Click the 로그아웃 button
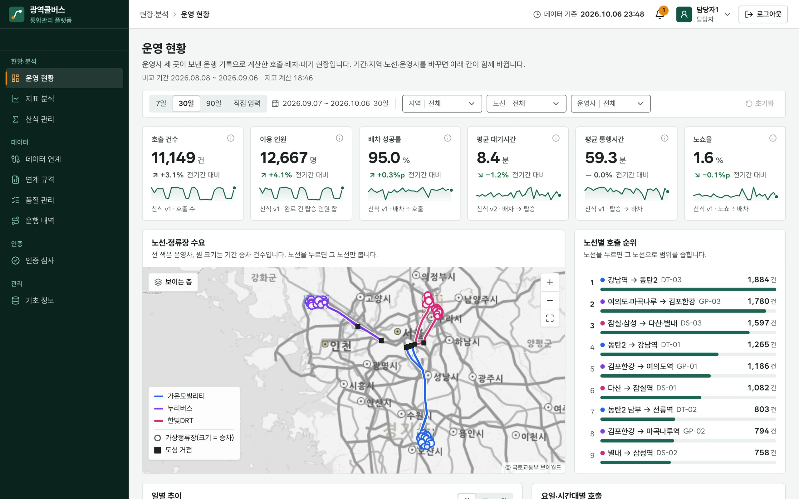This screenshot has width=799, height=499. [763, 14]
